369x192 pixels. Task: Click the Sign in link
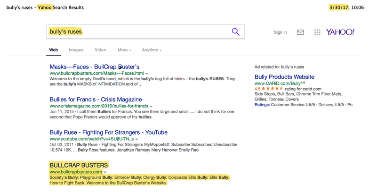(x=280, y=32)
